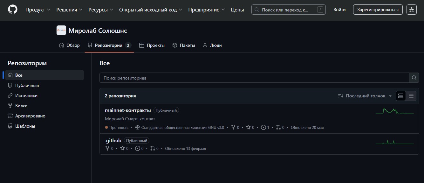Click stars count icon for mainnet-контракты

pyautogui.click(x=248, y=127)
